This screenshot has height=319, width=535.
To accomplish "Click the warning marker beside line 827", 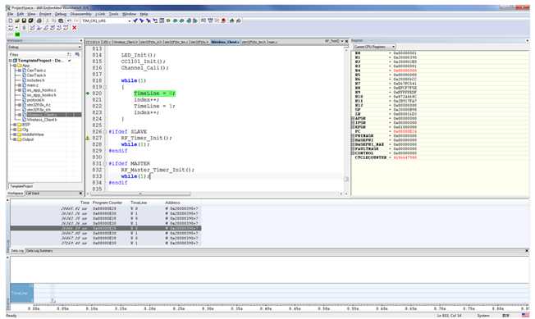I will (87, 138).
